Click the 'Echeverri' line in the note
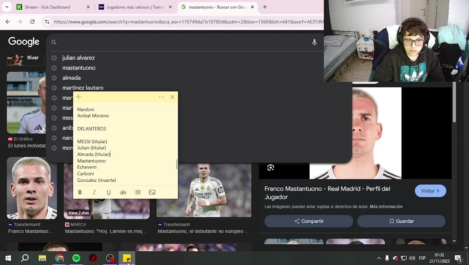This screenshot has width=469, height=265. (87, 167)
